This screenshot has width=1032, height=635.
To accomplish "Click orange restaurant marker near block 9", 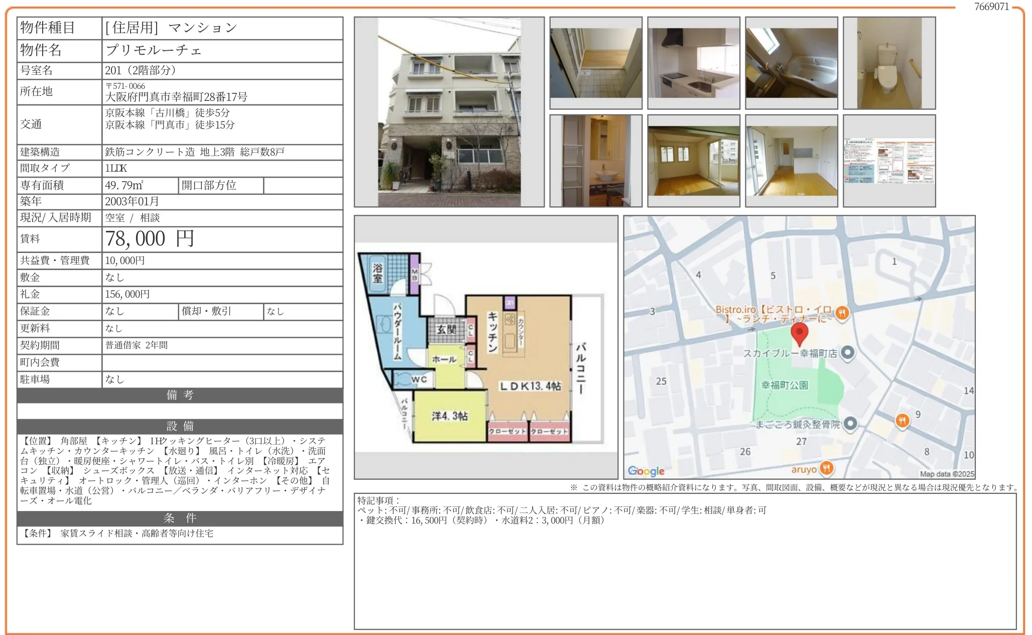I will pyautogui.click(x=902, y=421).
